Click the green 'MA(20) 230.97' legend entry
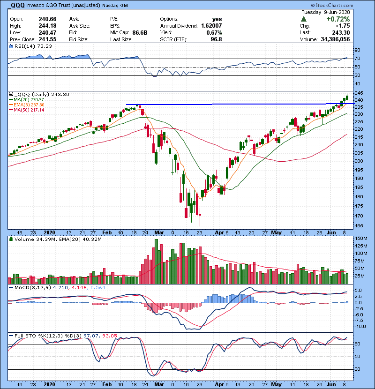The height and width of the screenshot is (389, 375). pos(29,100)
